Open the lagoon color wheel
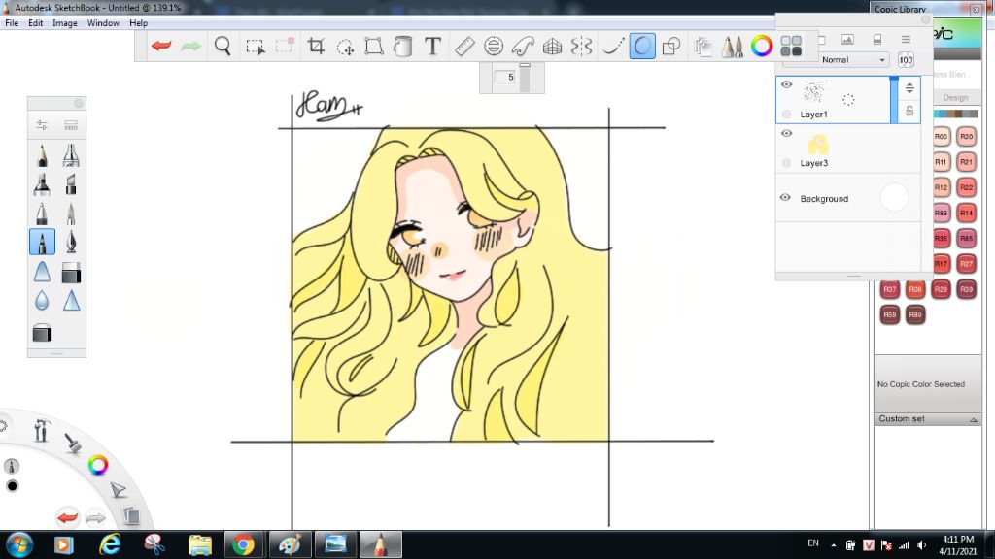The width and height of the screenshot is (995, 559). point(98,465)
